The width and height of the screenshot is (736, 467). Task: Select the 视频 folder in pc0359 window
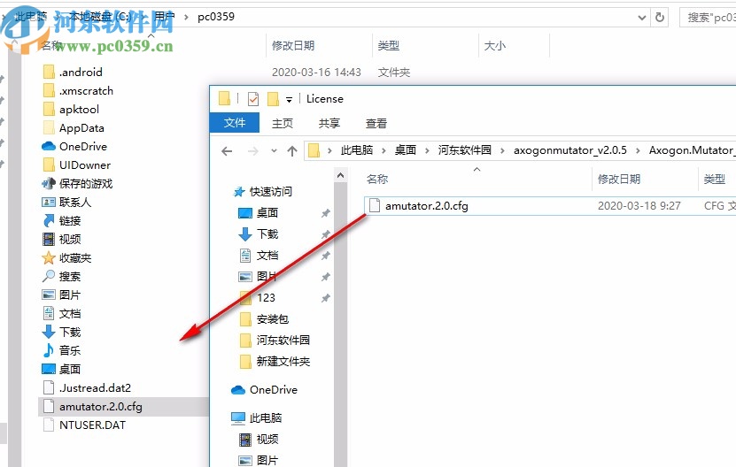click(69, 239)
